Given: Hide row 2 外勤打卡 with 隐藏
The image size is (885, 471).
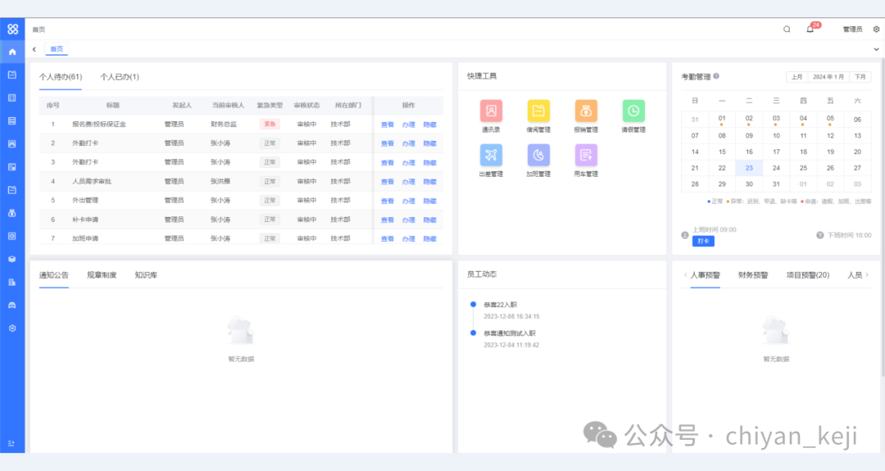Looking at the screenshot, I should [430, 143].
